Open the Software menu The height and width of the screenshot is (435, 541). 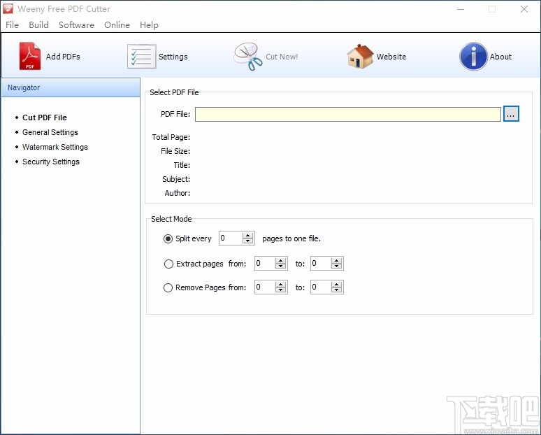76,25
